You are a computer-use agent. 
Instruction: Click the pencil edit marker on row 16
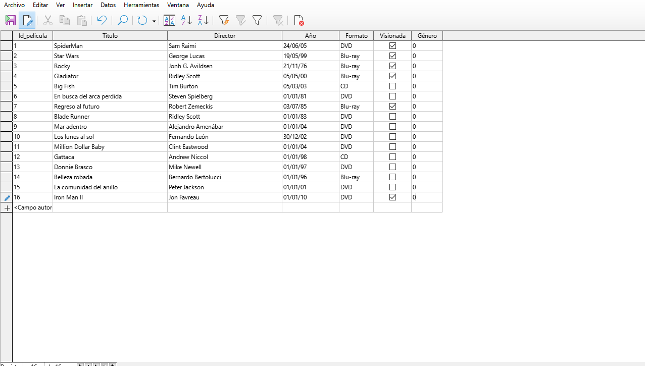pyautogui.click(x=7, y=197)
